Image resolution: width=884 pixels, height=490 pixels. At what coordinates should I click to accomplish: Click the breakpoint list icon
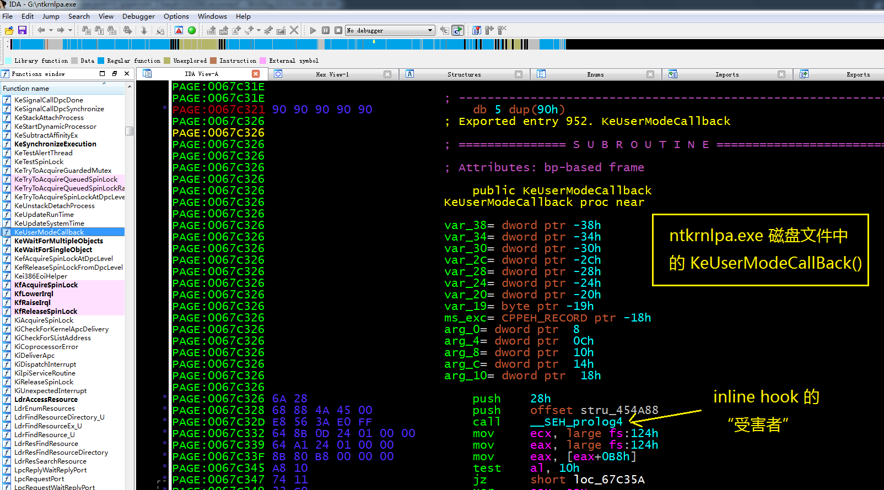[x=477, y=30]
